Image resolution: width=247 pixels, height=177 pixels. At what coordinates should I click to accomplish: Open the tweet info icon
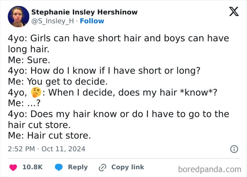[234, 149]
